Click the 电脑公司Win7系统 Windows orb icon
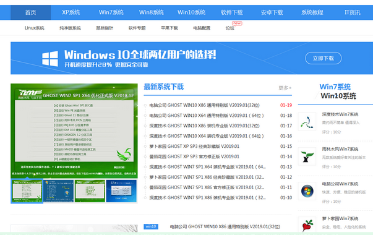The image size is (373, 235). [x=307, y=191]
